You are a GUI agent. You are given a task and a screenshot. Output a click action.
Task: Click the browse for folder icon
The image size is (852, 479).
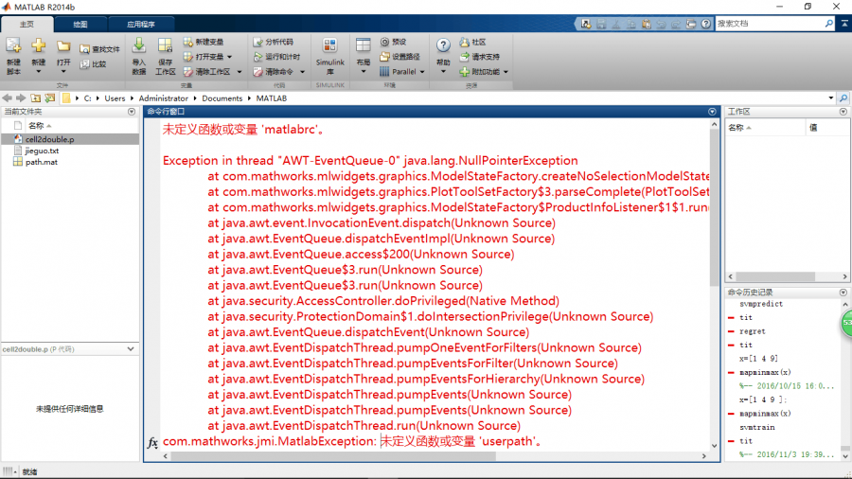[x=50, y=98]
